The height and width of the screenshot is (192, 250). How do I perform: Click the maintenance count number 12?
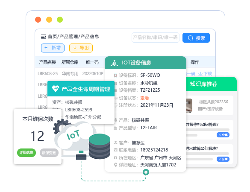(x=37, y=136)
